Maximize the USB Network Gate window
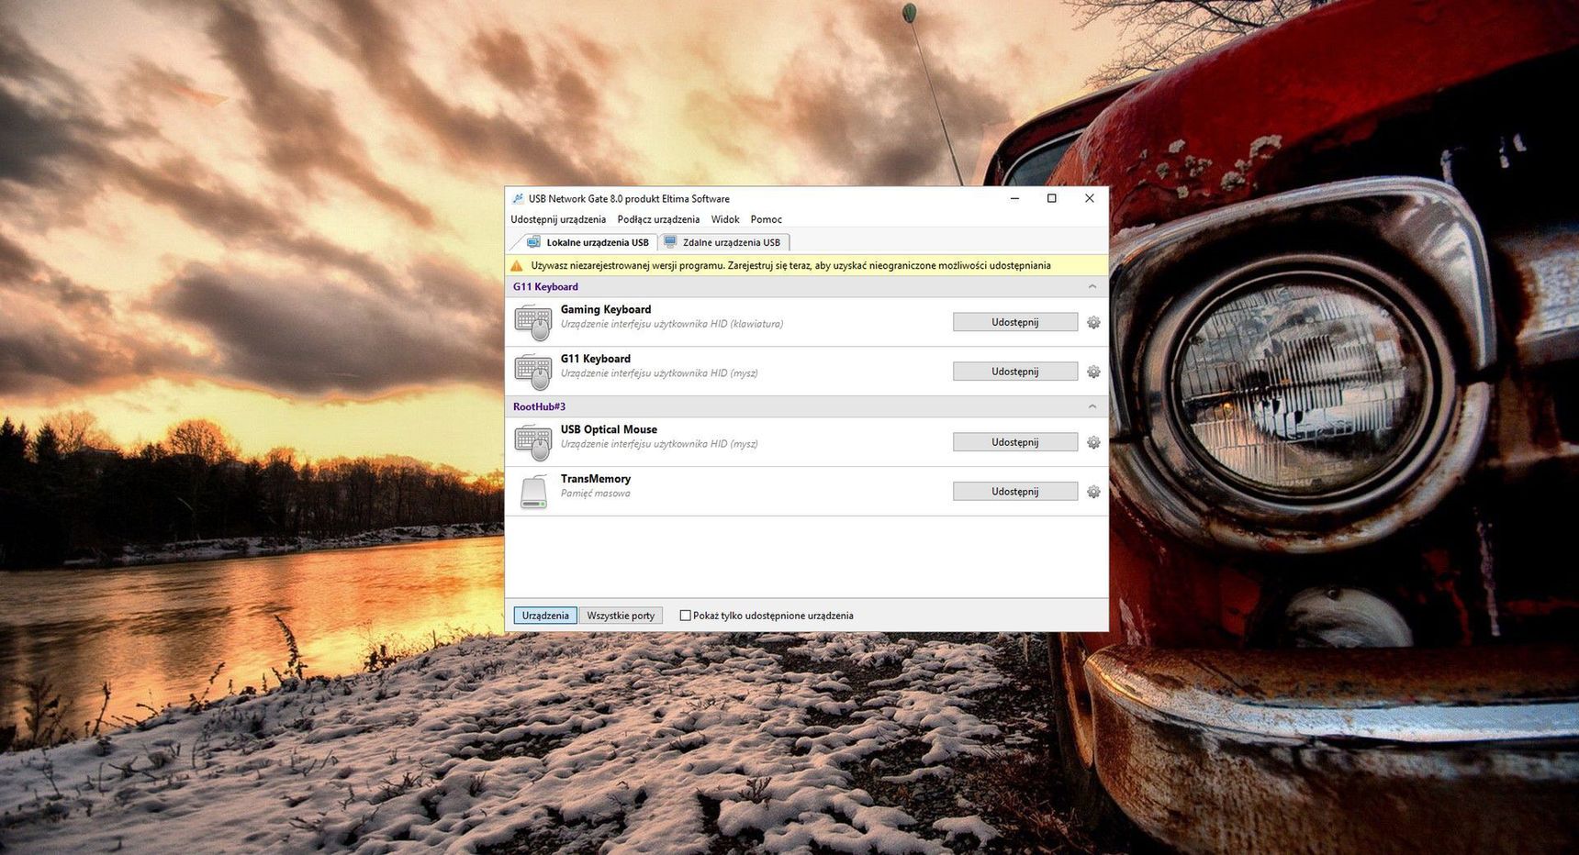 [x=1052, y=198]
